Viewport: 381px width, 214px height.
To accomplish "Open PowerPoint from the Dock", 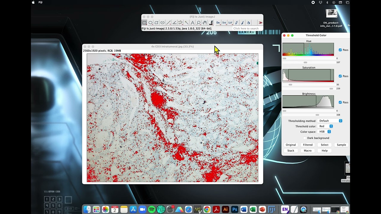I will (x=262, y=210).
